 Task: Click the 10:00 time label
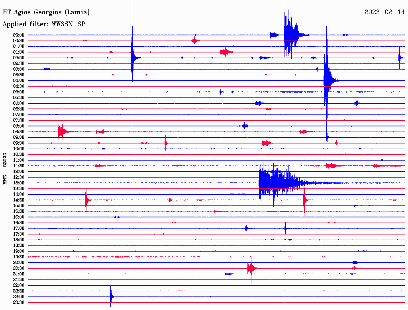[19, 149]
